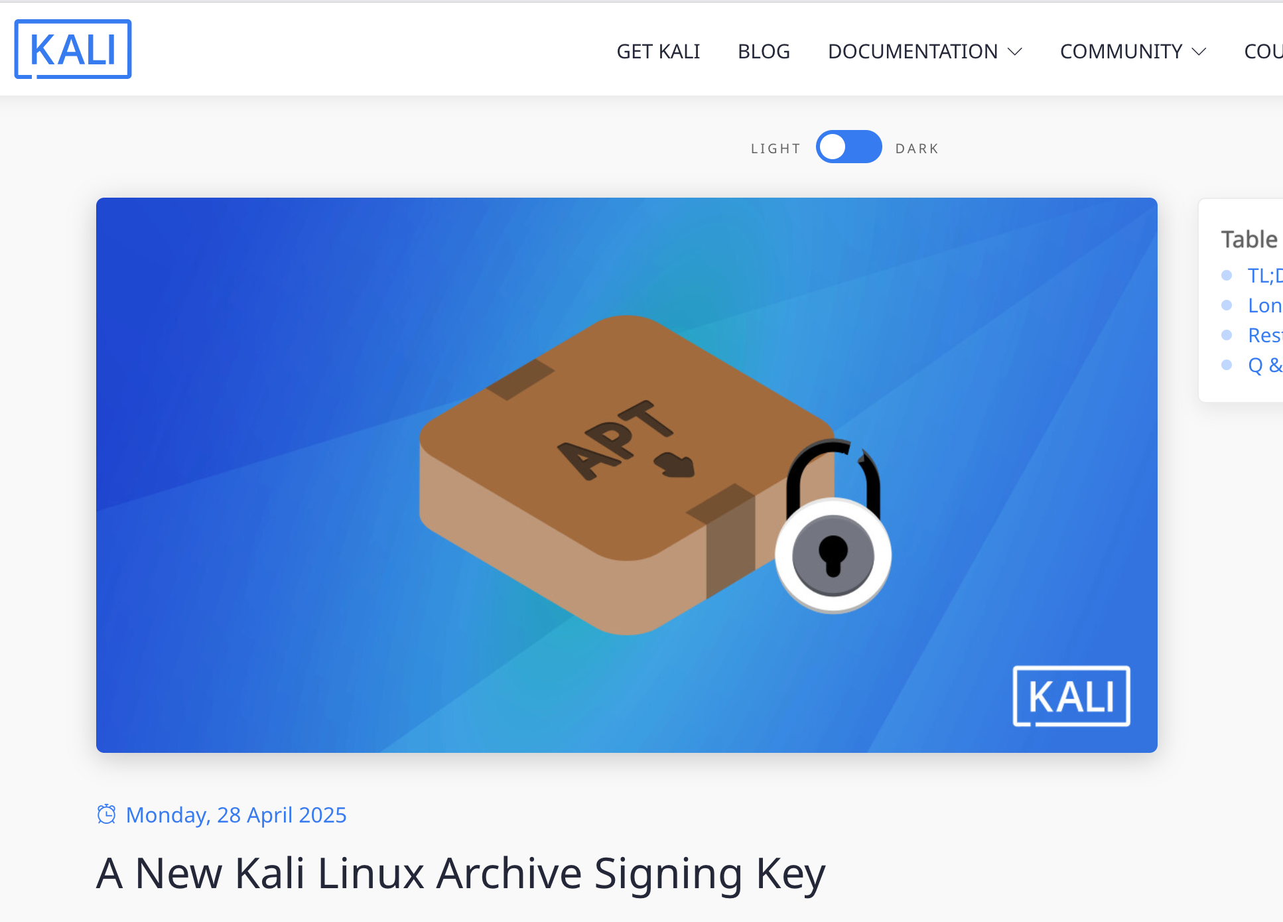The image size is (1283, 922).
Task: Click the bullet beside the Lon... contents entry
Action: coord(1227,305)
